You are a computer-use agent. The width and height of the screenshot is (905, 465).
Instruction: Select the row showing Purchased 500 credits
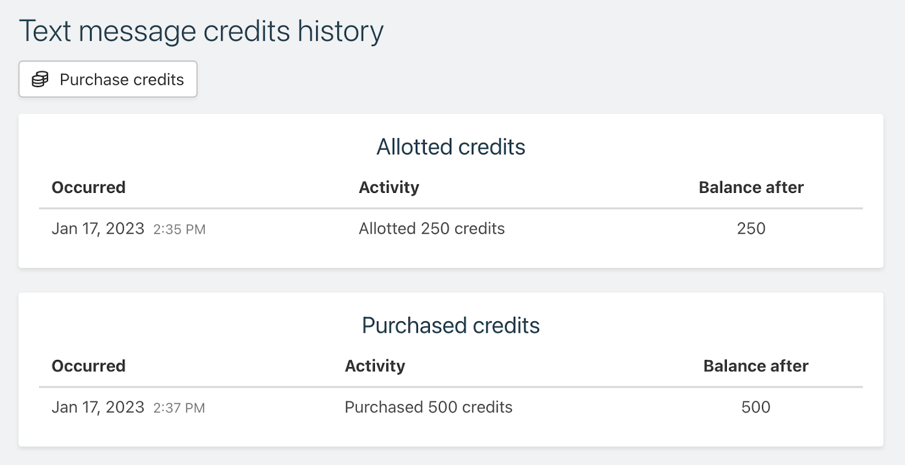(x=428, y=407)
